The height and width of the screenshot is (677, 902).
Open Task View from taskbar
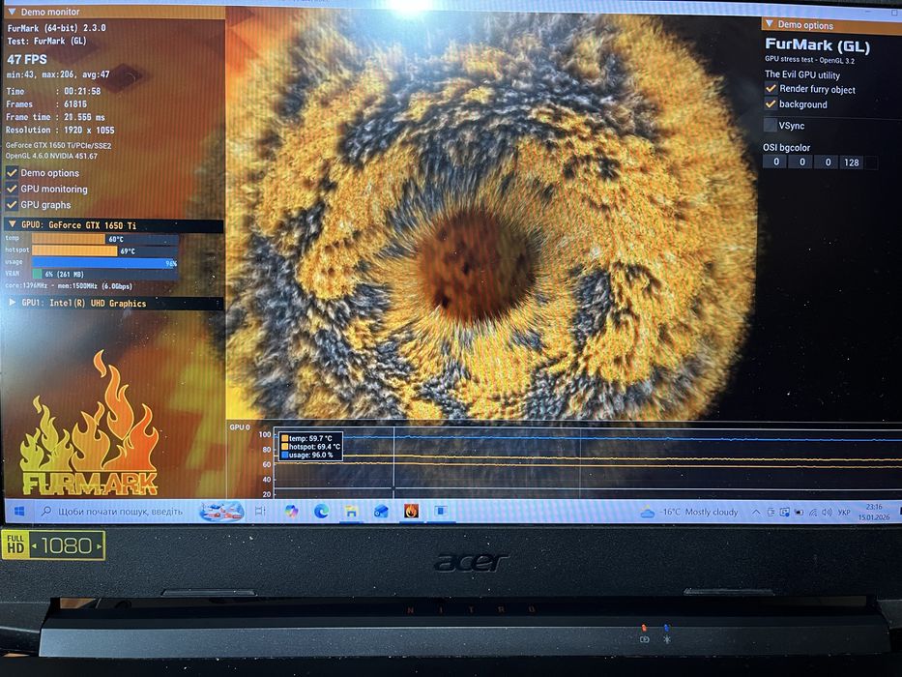click(x=260, y=512)
